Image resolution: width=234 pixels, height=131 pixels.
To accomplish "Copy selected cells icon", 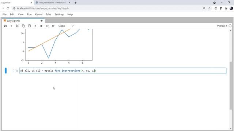I will click(x=23, y=26).
